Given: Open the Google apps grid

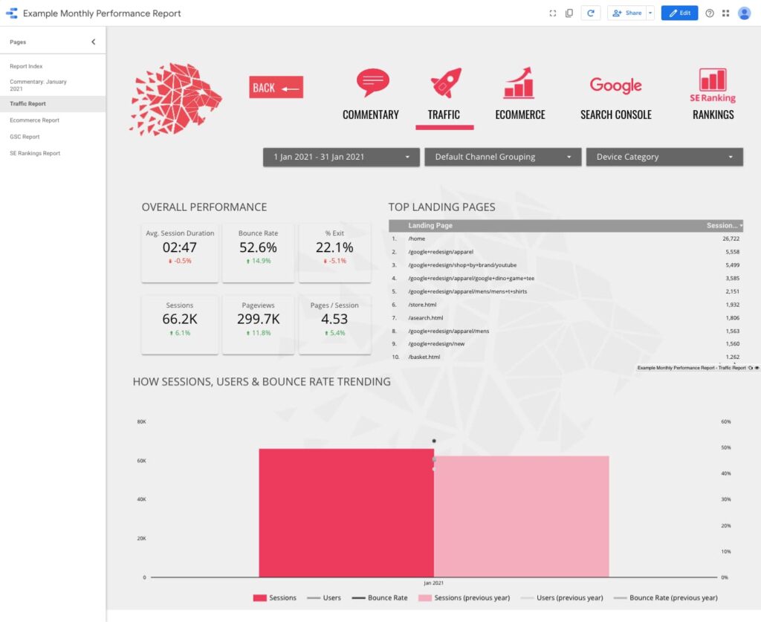Looking at the screenshot, I should [725, 13].
